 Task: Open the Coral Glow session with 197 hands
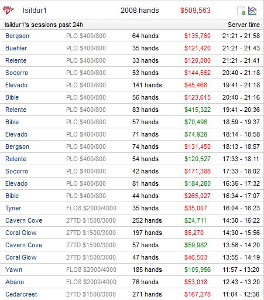click(21, 233)
